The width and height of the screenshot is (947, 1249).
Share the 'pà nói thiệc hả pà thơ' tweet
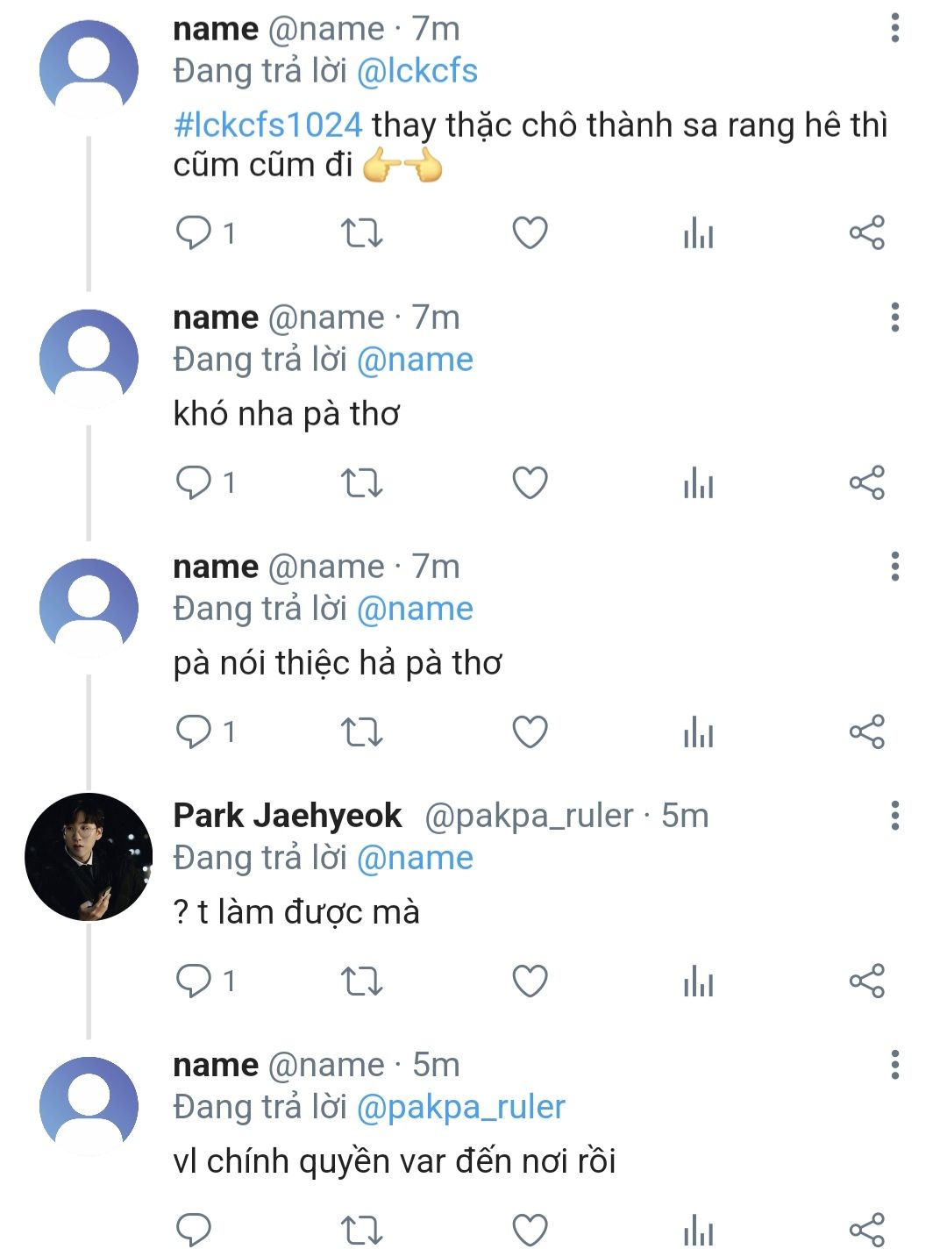[x=866, y=732]
